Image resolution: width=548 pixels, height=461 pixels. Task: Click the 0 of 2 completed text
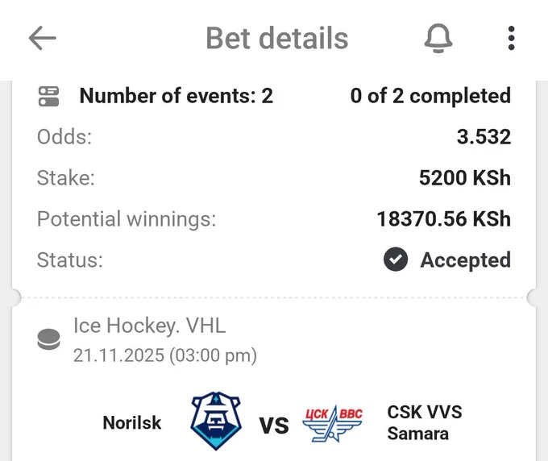(430, 96)
